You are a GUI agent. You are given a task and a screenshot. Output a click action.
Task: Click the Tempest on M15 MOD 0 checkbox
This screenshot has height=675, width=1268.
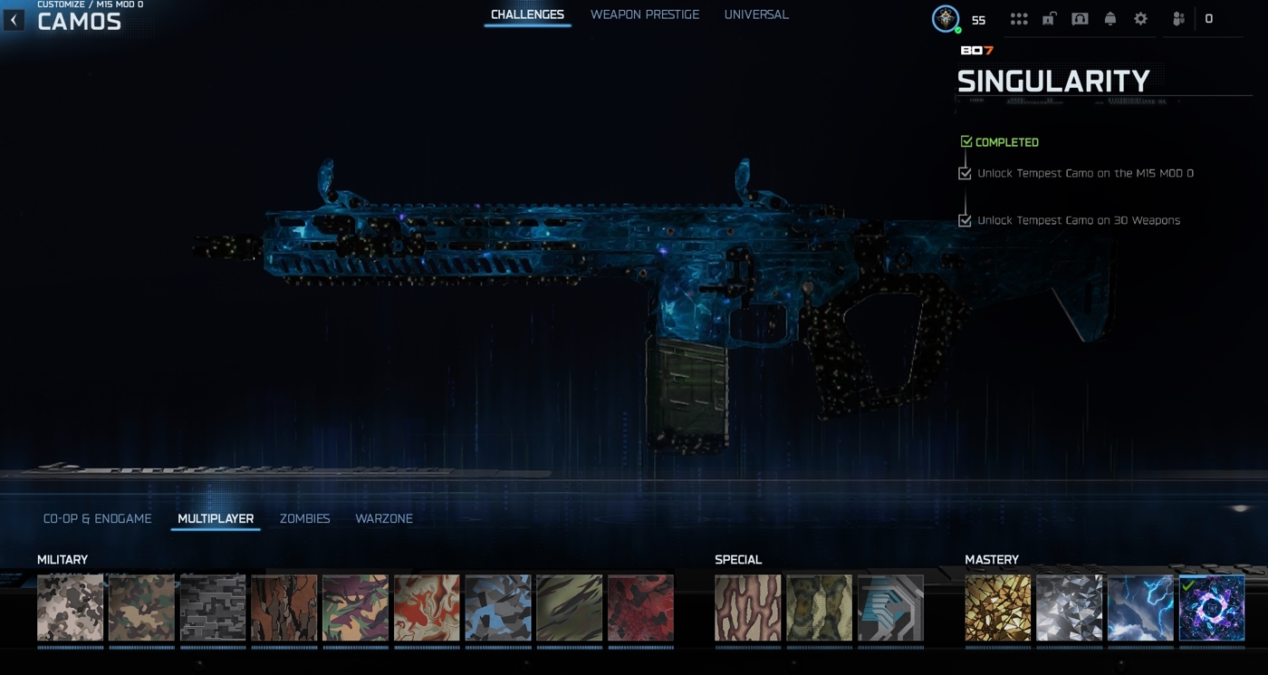pyautogui.click(x=965, y=173)
